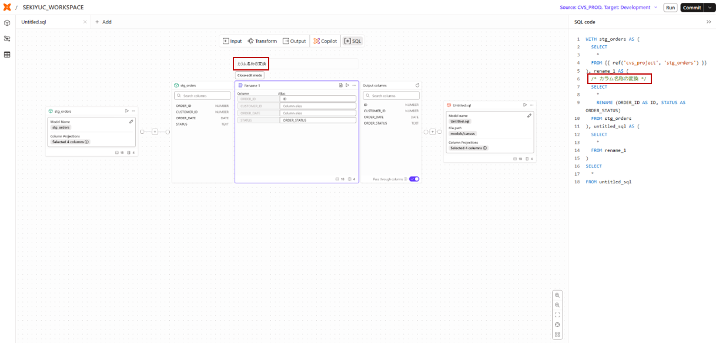
Task: Zoom in on the canvas
Action: click(557, 295)
